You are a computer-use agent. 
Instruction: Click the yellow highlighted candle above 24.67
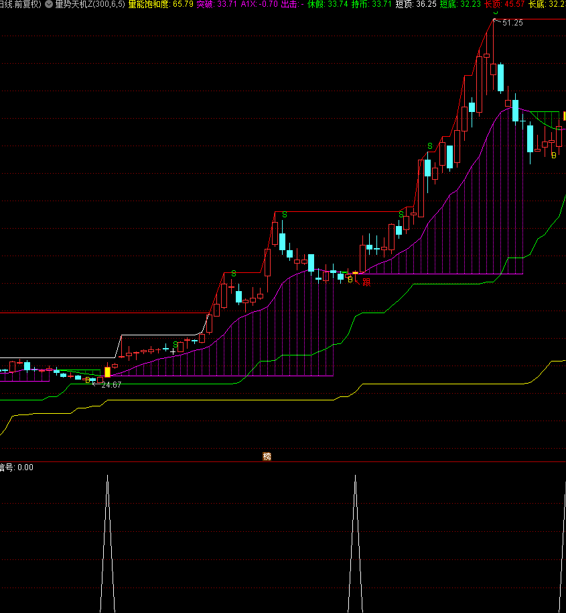point(107,372)
